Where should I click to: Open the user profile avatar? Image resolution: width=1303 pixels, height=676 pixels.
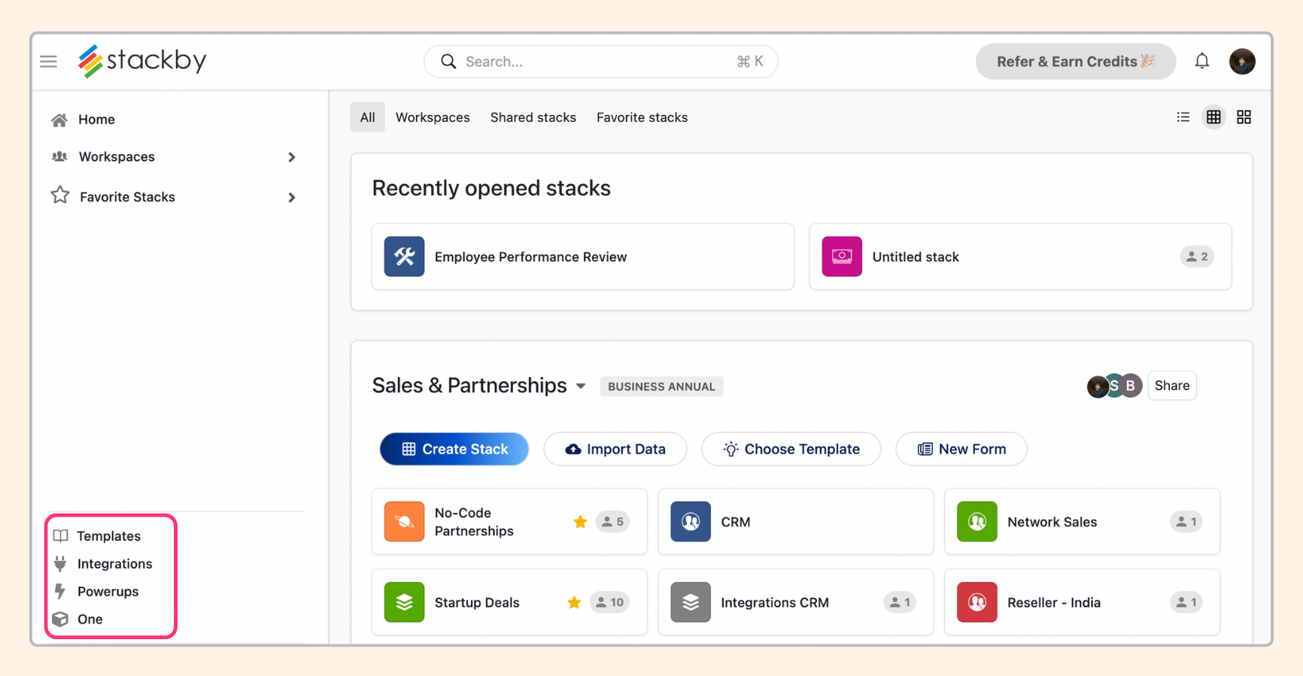(x=1242, y=62)
